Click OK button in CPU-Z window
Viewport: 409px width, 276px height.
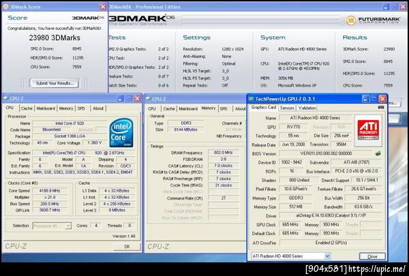click(x=127, y=246)
